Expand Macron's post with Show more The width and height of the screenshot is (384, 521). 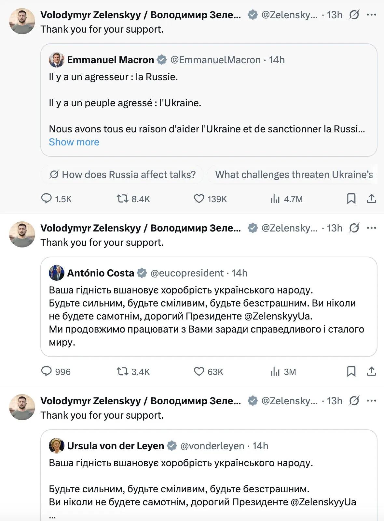[x=74, y=142]
